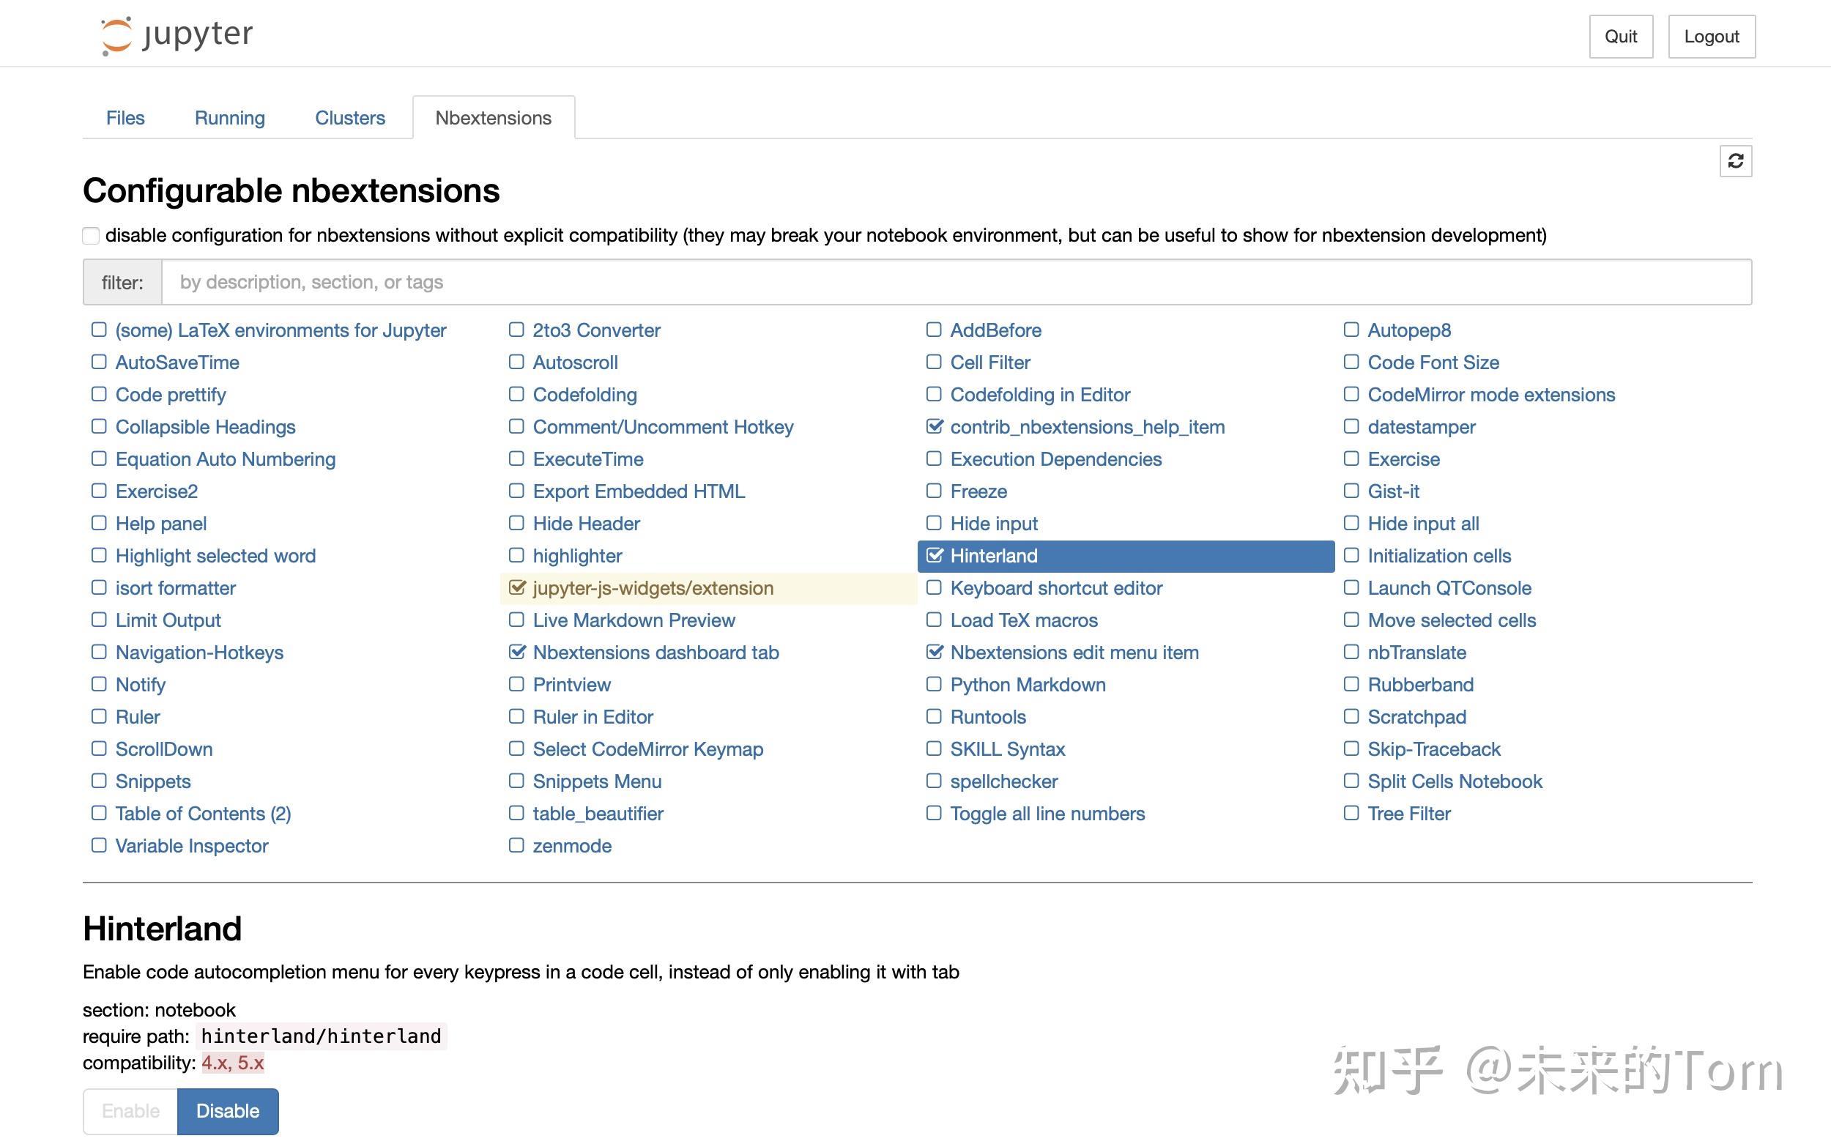
Task: Uncheck the Nbextensions dashboard tab extension
Action: click(x=518, y=653)
